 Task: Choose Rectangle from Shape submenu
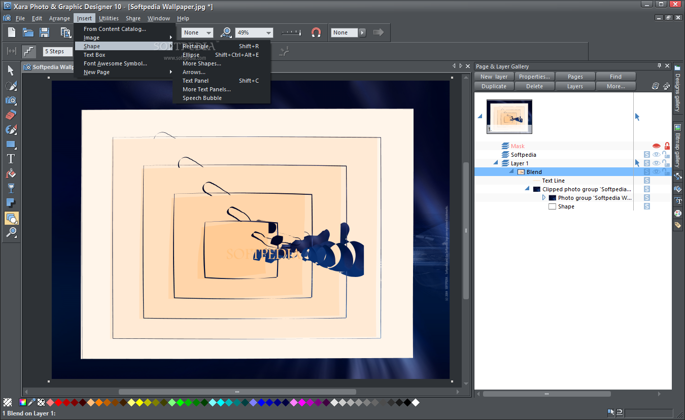click(x=221, y=46)
